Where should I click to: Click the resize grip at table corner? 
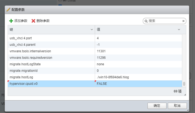(185, 94)
